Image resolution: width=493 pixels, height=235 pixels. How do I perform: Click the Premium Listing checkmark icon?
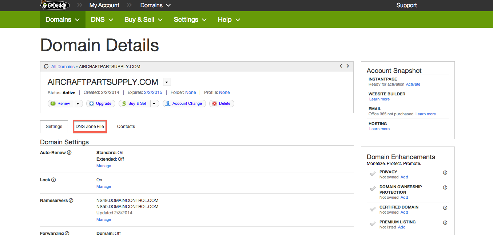[373, 224]
